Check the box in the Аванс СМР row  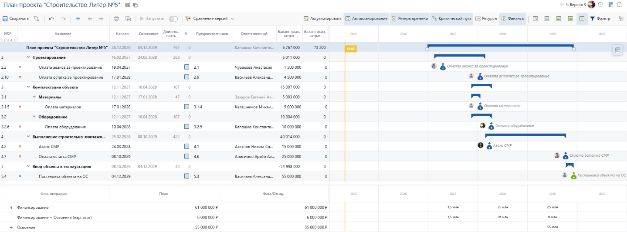(186, 147)
